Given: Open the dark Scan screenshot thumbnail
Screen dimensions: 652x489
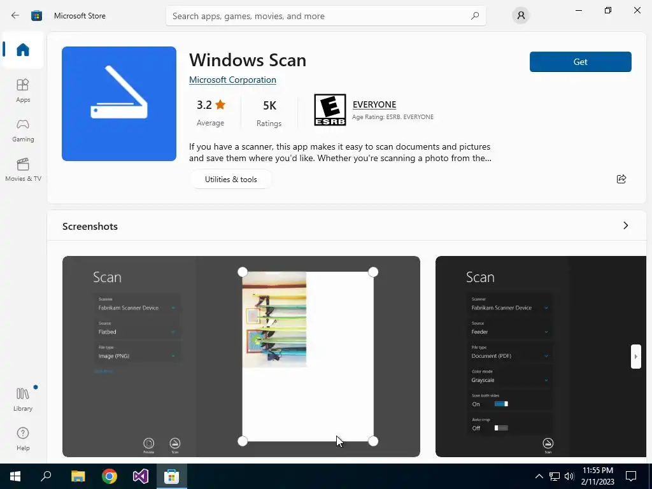Looking at the screenshot, I should (541, 357).
